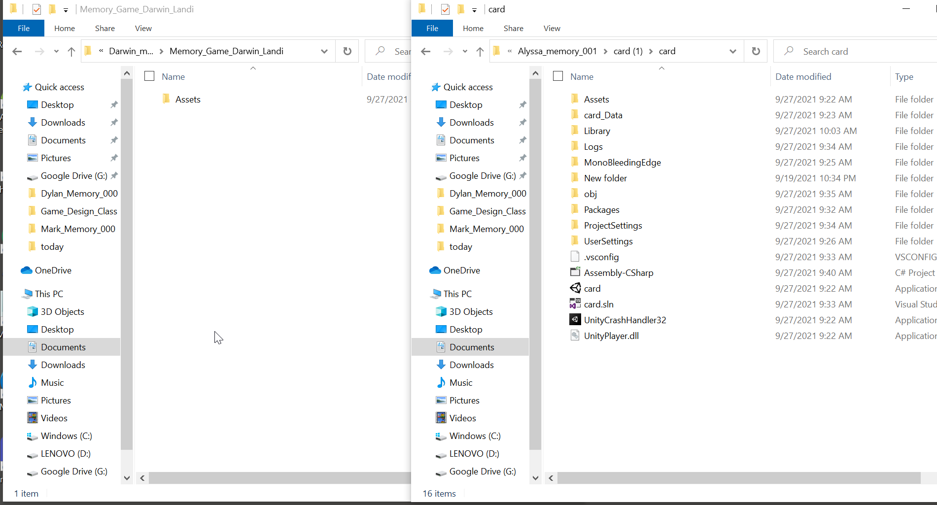Toggle select-all checkbox in card window

pyautogui.click(x=558, y=76)
